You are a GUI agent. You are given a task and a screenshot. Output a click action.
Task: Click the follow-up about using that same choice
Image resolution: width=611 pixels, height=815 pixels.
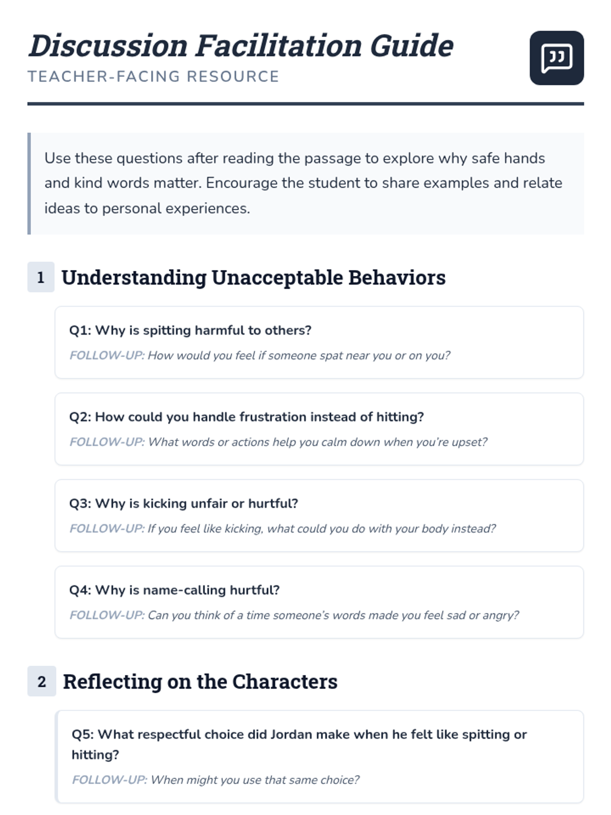[215, 780]
